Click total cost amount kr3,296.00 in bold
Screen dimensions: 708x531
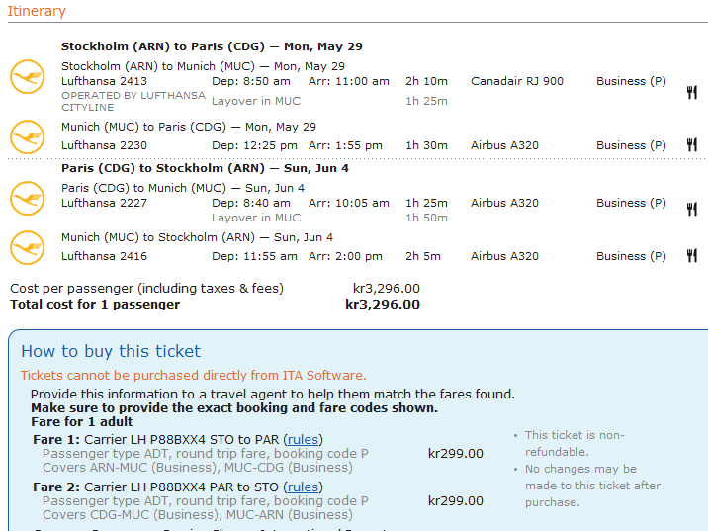point(383,305)
